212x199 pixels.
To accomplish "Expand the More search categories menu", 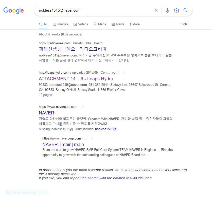I will (x=135, y=24).
